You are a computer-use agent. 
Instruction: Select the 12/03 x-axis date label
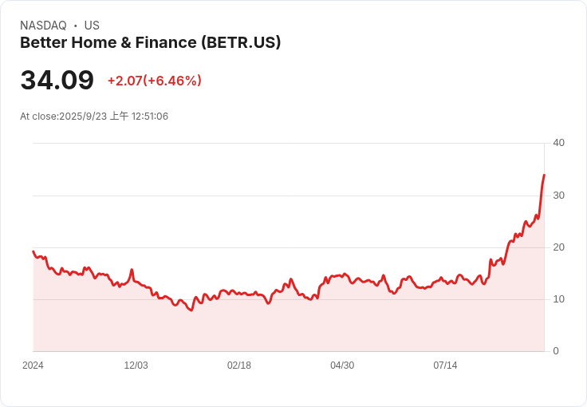click(136, 366)
